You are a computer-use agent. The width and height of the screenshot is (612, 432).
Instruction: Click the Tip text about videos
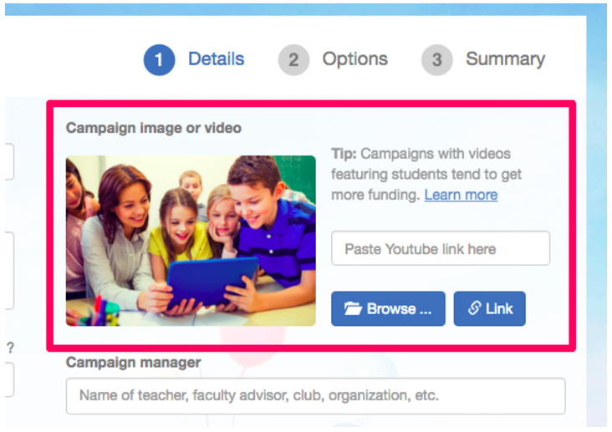pyautogui.click(x=426, y=174)
